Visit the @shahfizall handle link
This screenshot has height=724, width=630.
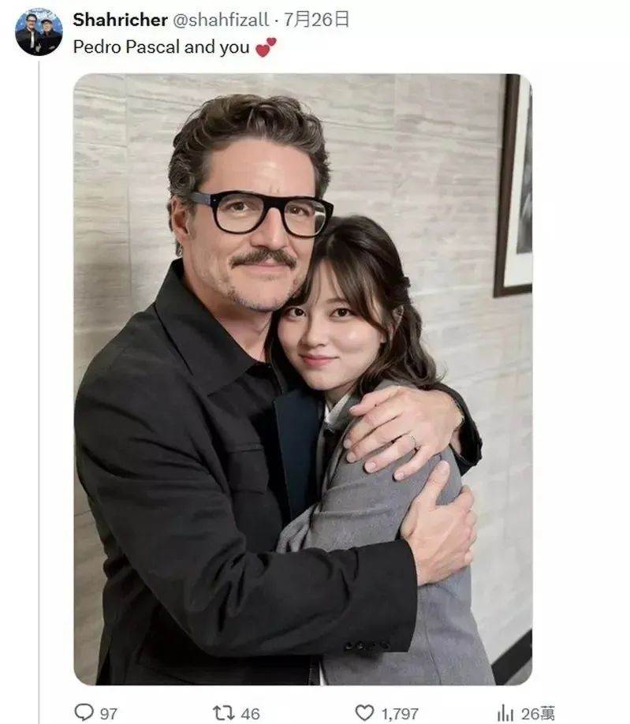pyautogui.click(x=221, y=20)
